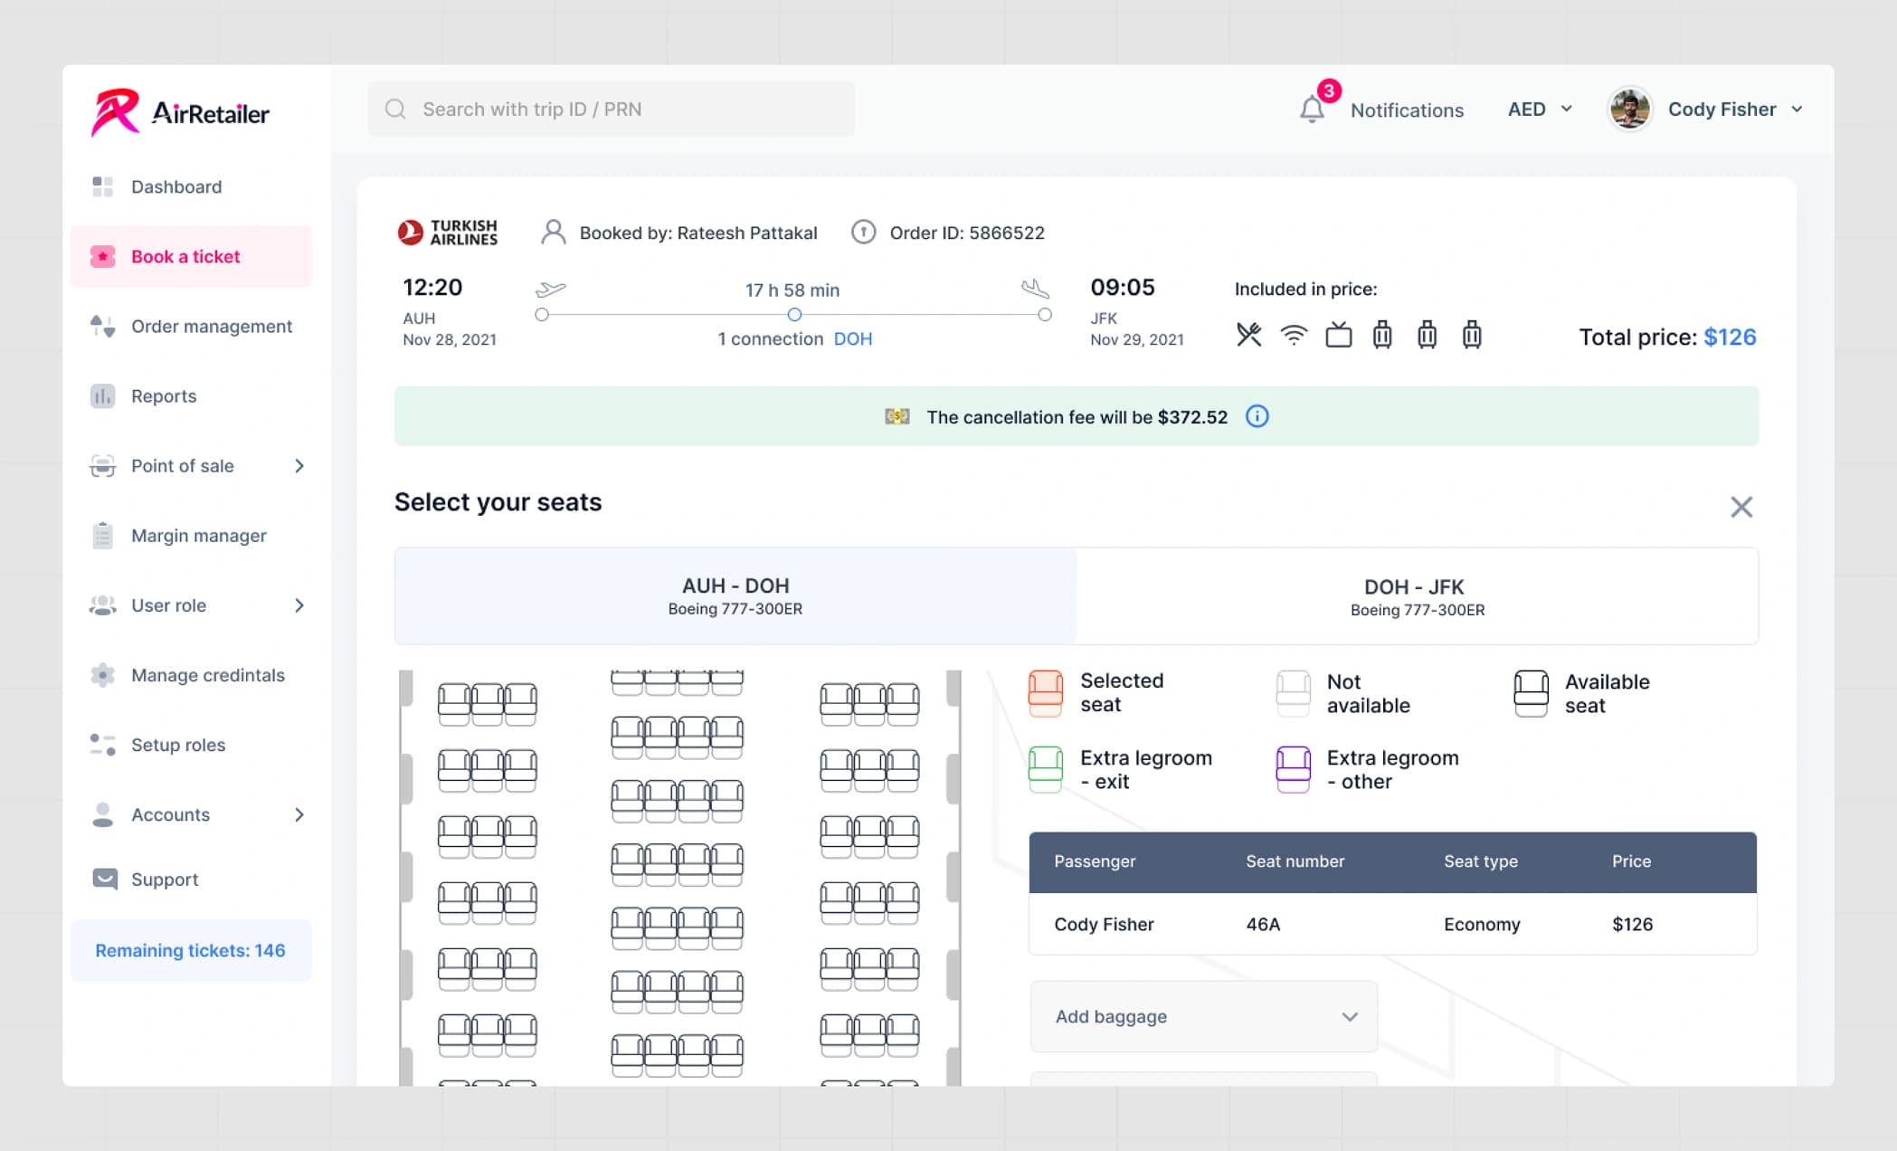Click the User role people icon
The image size is (1897, 1151).
[103, 605]
